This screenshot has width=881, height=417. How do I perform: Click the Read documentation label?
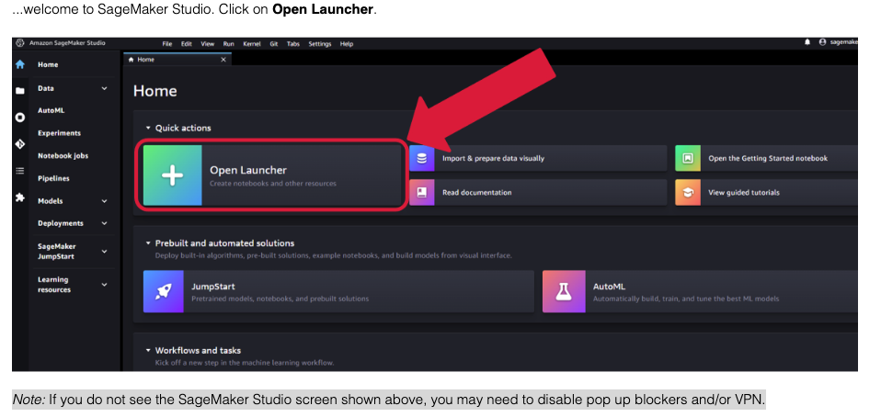tap(477, 193)
